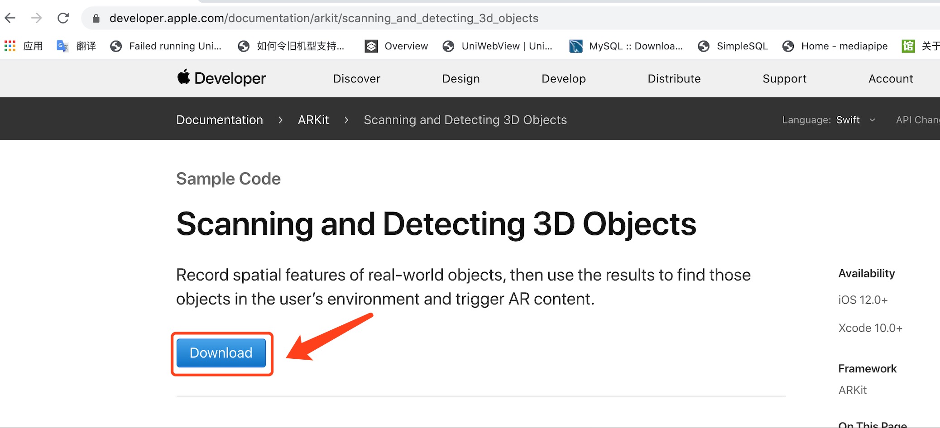Click the Xcode 10.0+ availability text
The height and width of the screenshot is (428, 940).
click(x=870, y=328)
